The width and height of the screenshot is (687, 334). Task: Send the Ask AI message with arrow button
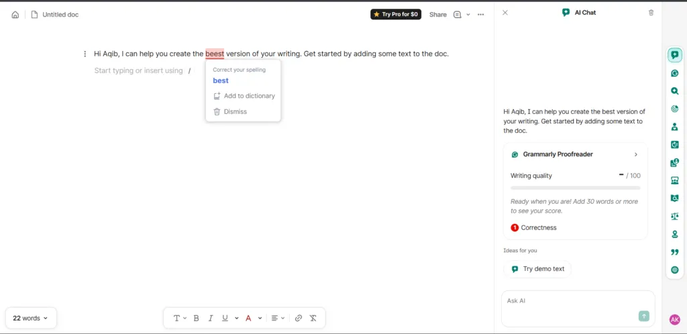point(643,316)
